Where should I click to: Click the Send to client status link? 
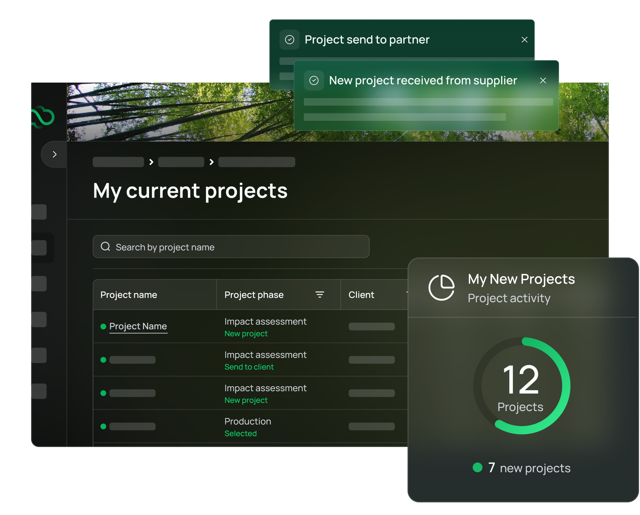point(249,367)
